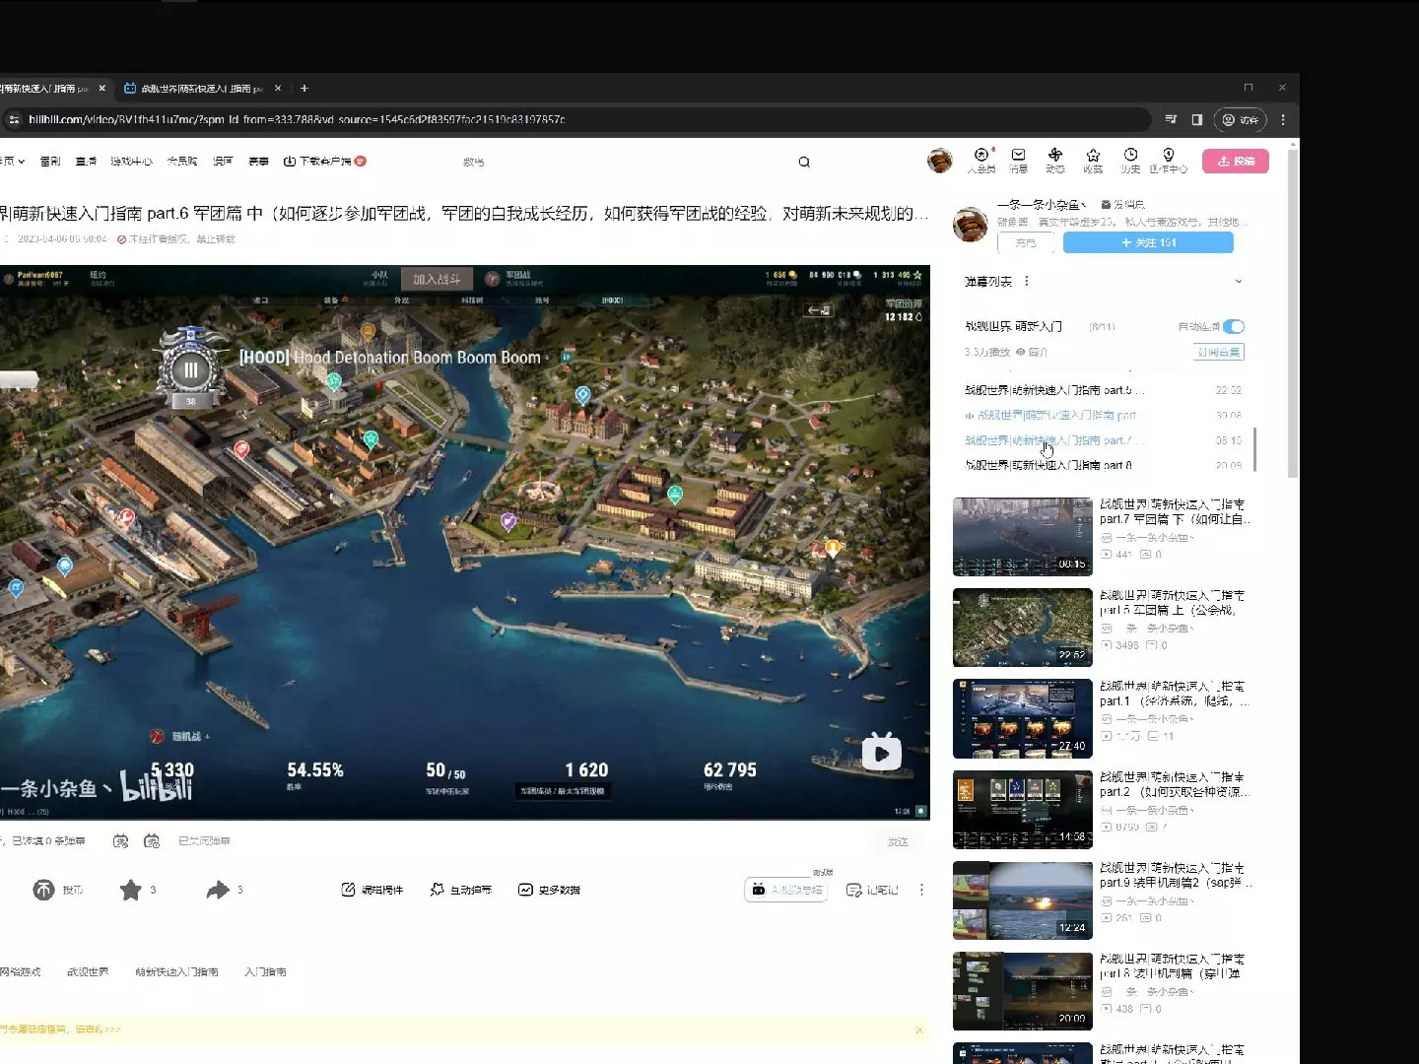Open 番剧 in top navigation
The height and width of the screenshot is (1064, 1419).
point(50,162)
